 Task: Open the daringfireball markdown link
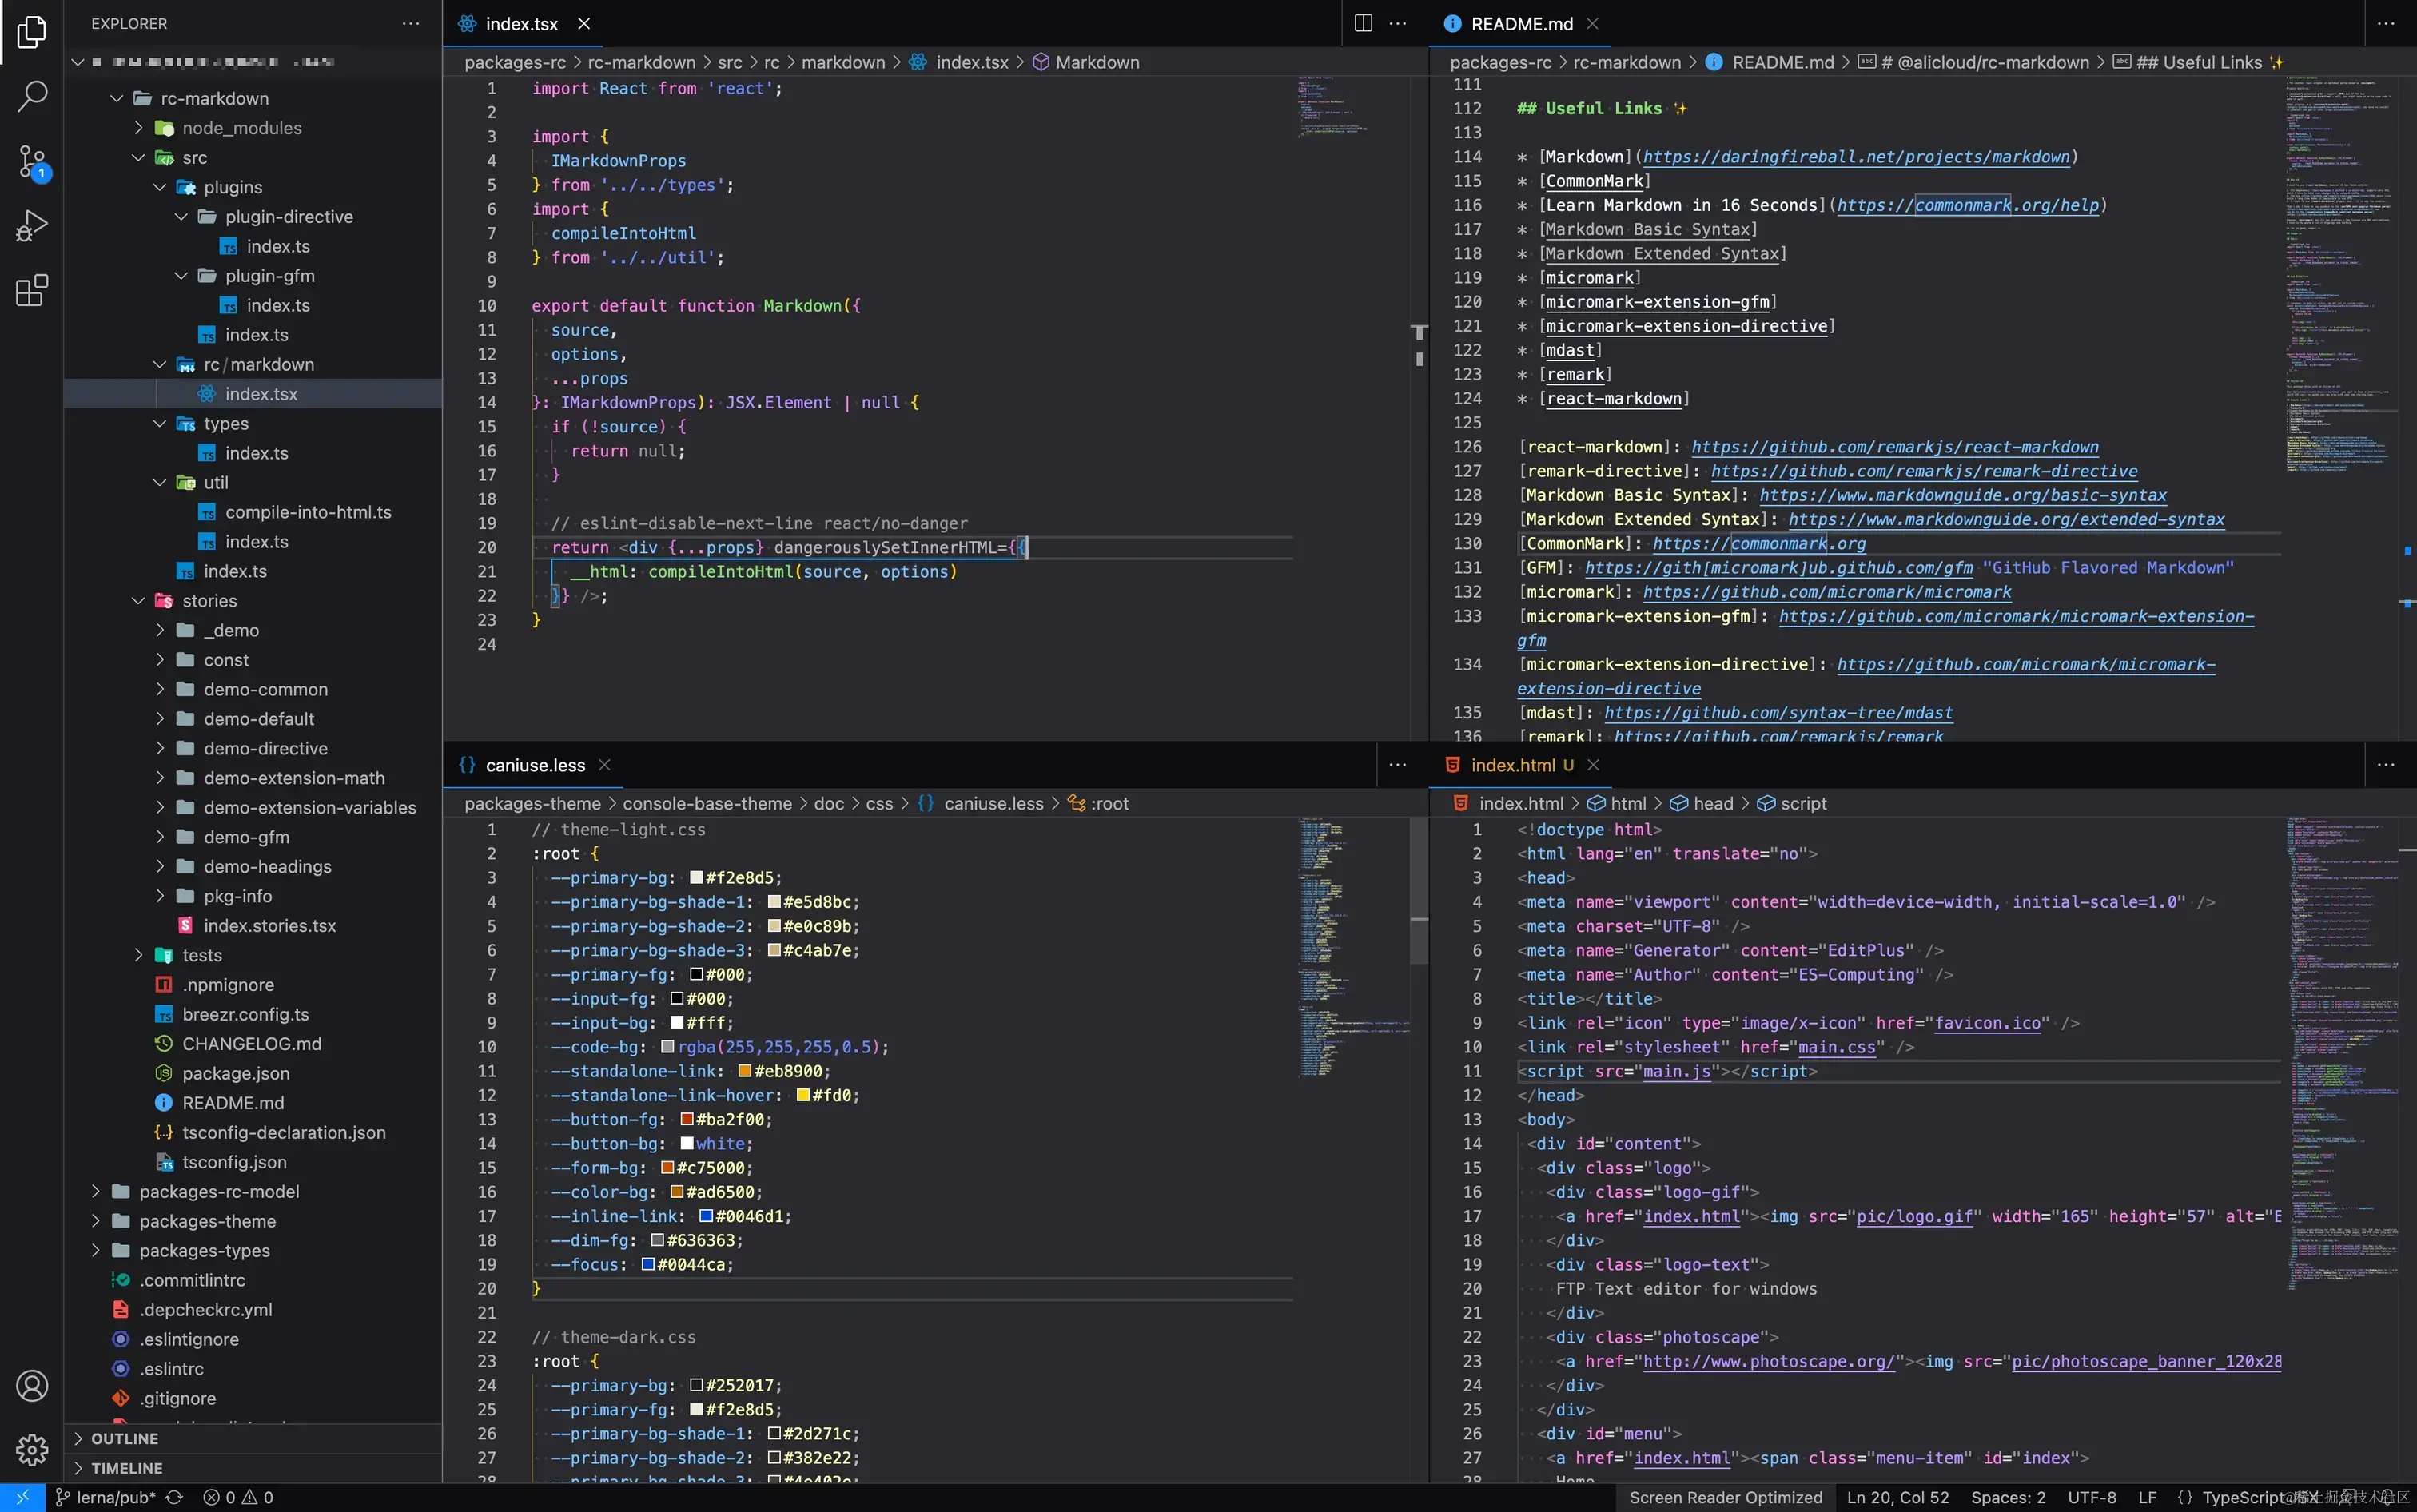[x=1855, y=157]
